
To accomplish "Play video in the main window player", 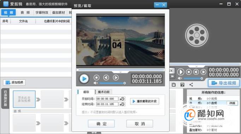I will click(181, 72).
